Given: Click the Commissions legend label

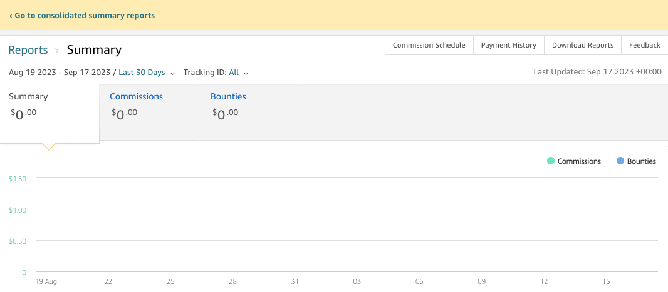Looking at the screenshot, I should click(x=579, y=161).
